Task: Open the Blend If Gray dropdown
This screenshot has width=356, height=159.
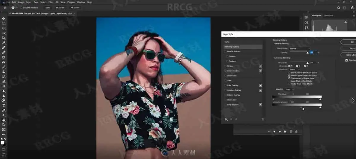Action: pos(289,89)
